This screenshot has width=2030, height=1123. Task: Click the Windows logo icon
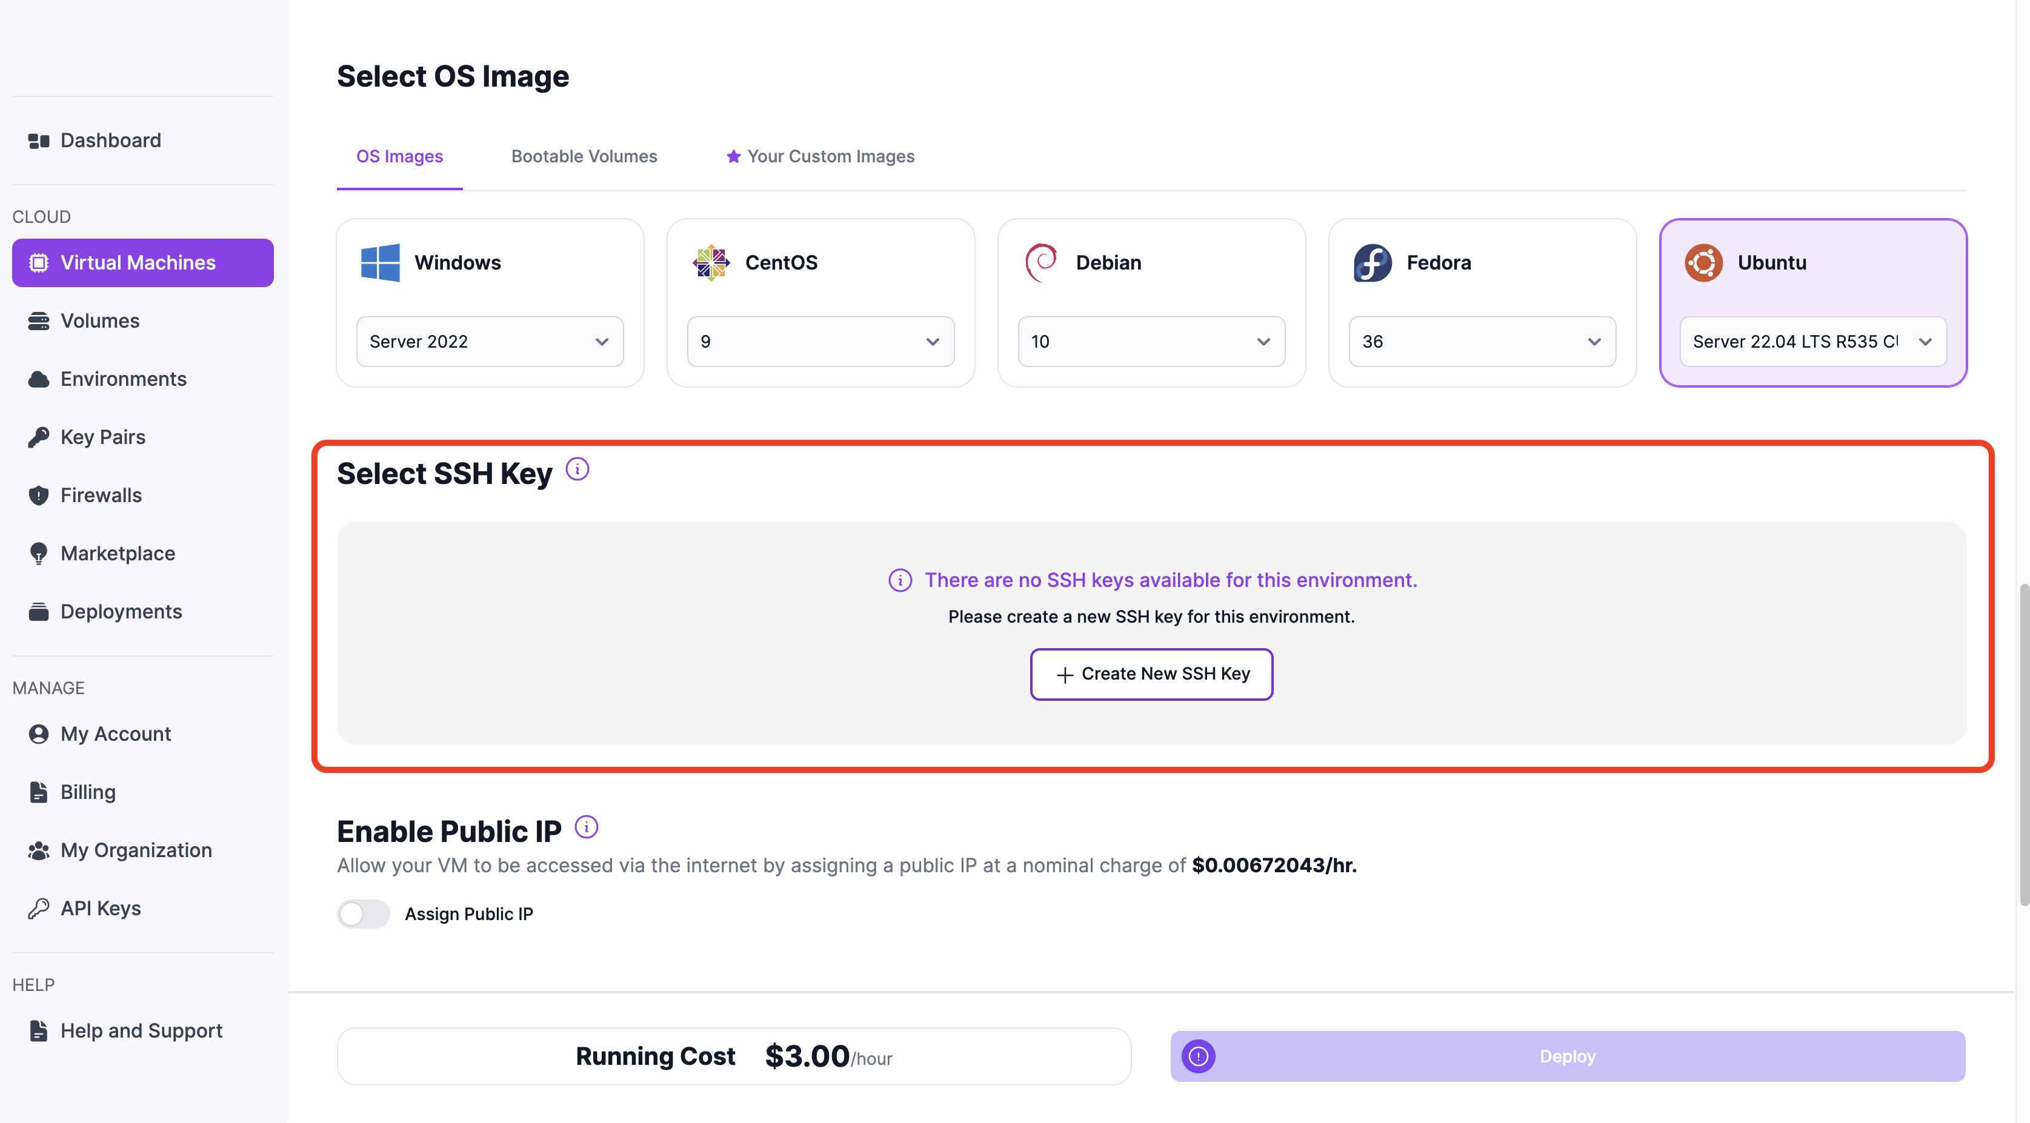click(x=380, y=262)
